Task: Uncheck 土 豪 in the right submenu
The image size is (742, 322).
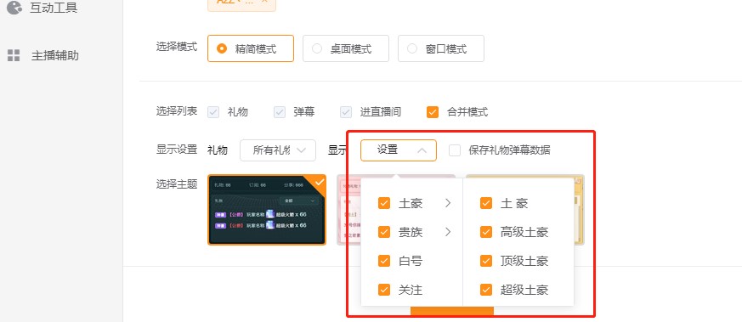Action: click(x=486, y=203)
